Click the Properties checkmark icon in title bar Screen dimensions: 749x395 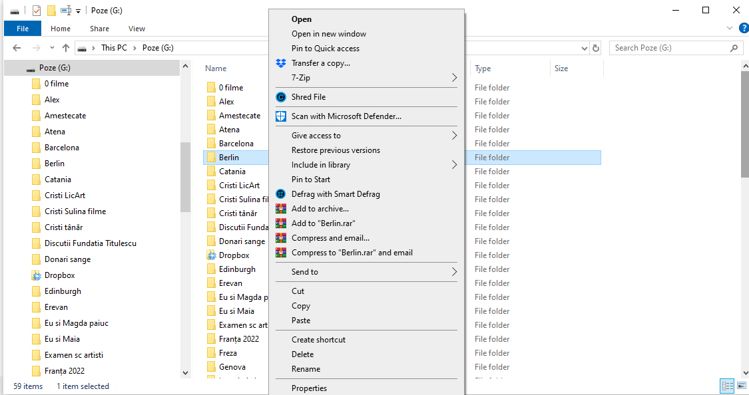pyautogui.click(x=37, y=11)
